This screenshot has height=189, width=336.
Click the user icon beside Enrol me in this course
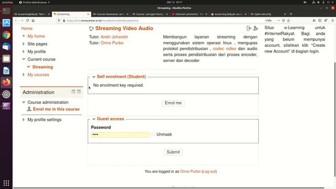[29, 109]
